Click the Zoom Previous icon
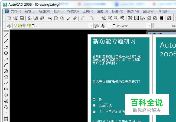The image size is (176, 122). (x=122, y=18)
